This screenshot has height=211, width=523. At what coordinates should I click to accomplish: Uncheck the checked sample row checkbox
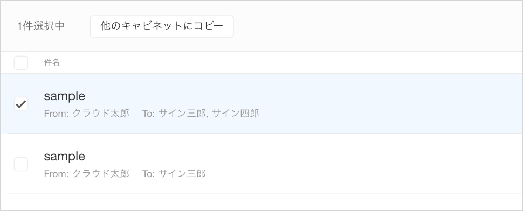tap(20, 104)
